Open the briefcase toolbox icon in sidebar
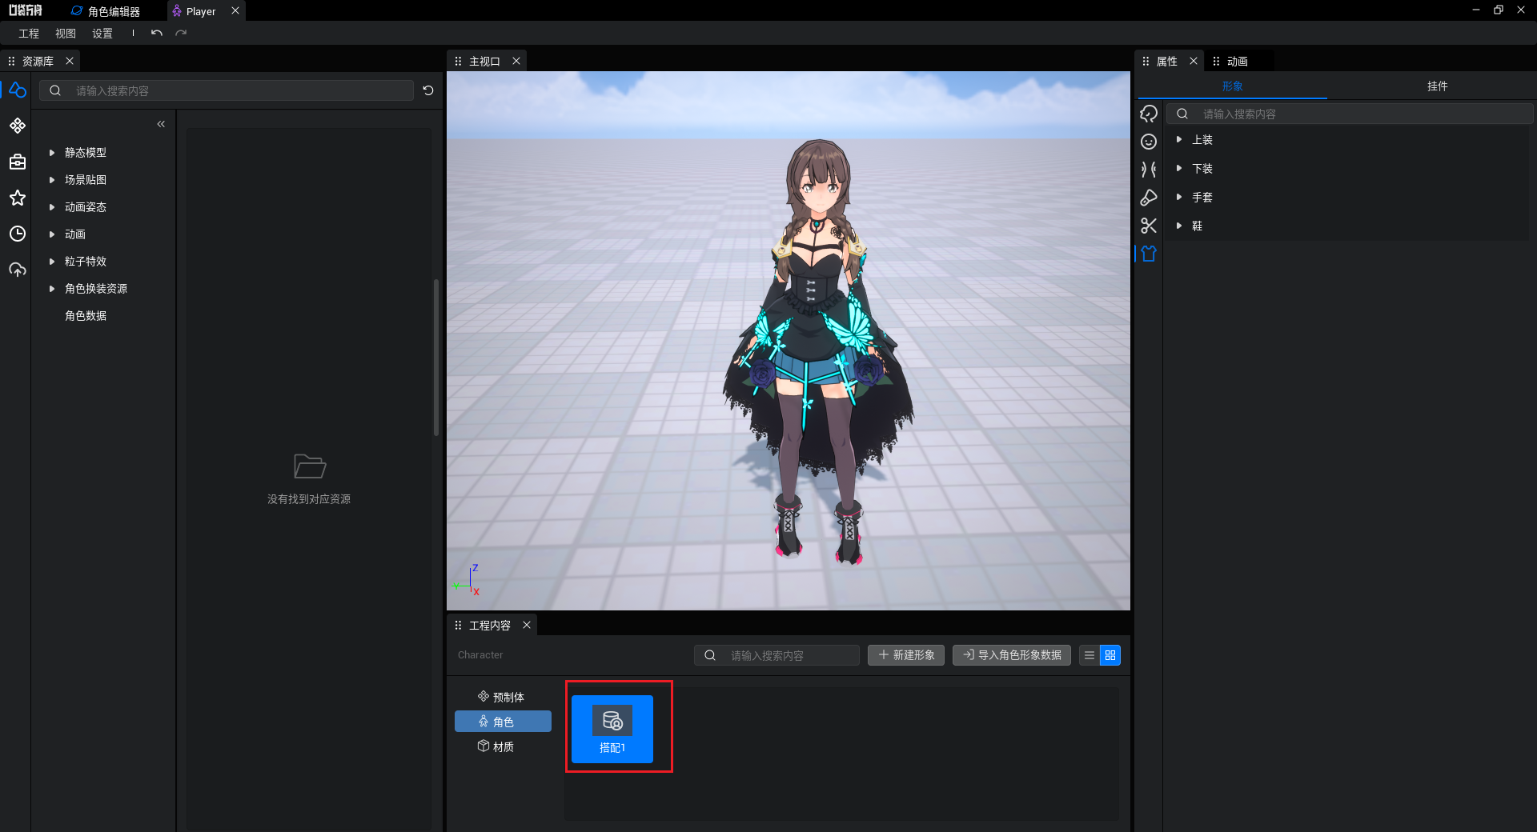Screen dimensions: 1537x832 18,162
